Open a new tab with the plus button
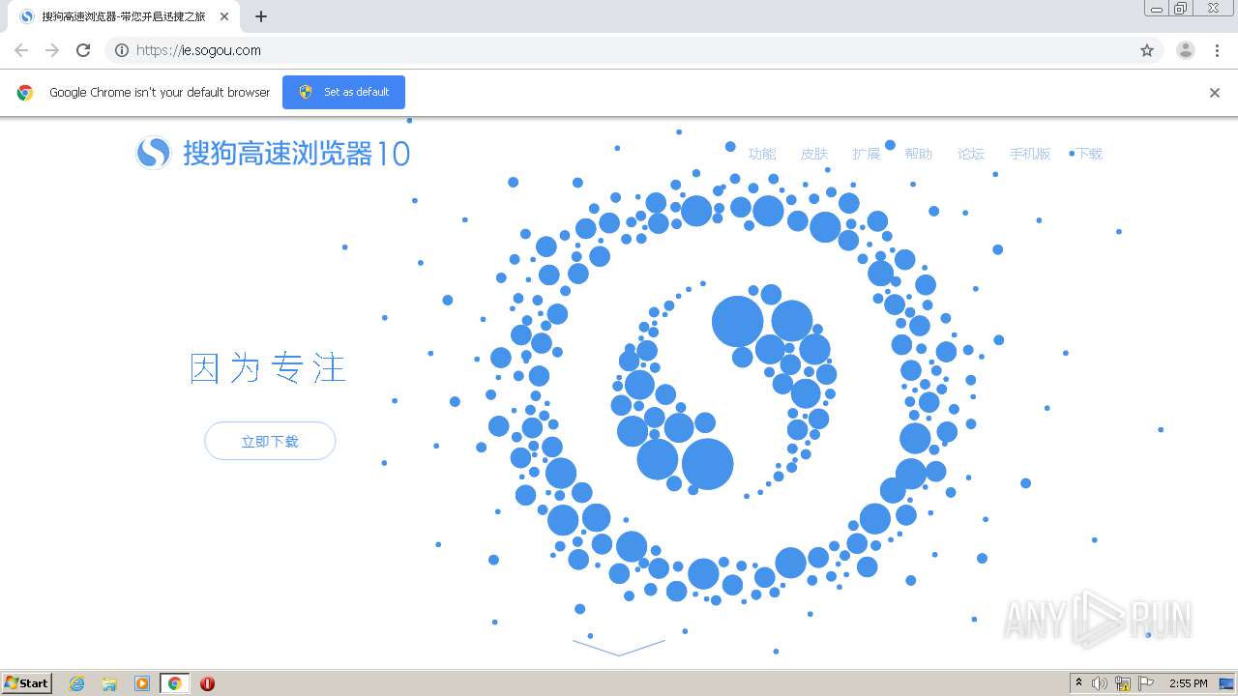 click(261, 16)
